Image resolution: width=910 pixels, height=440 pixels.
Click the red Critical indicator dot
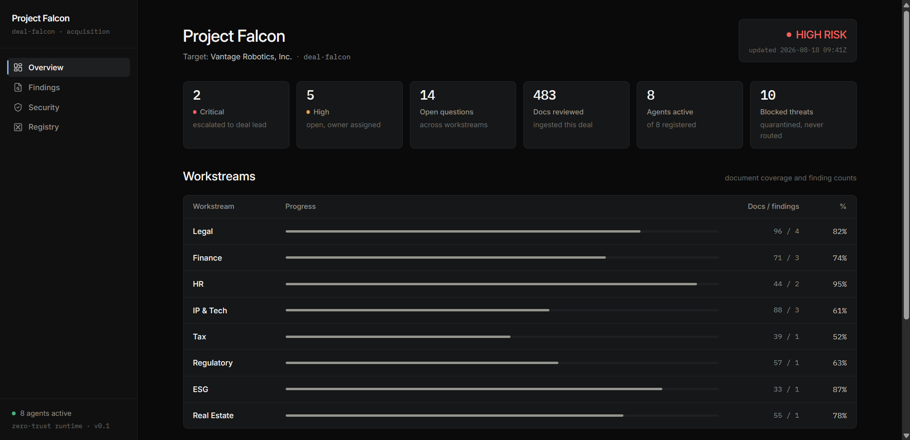195,112
